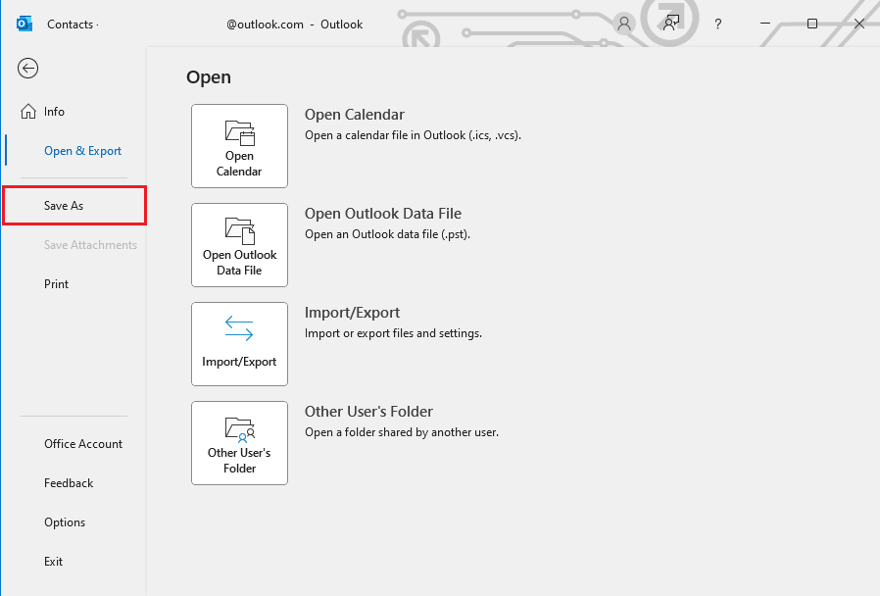880x596 pixels.
Task: Click the feedback person-speech icon in title bar
Action: (x=670, y=24)
